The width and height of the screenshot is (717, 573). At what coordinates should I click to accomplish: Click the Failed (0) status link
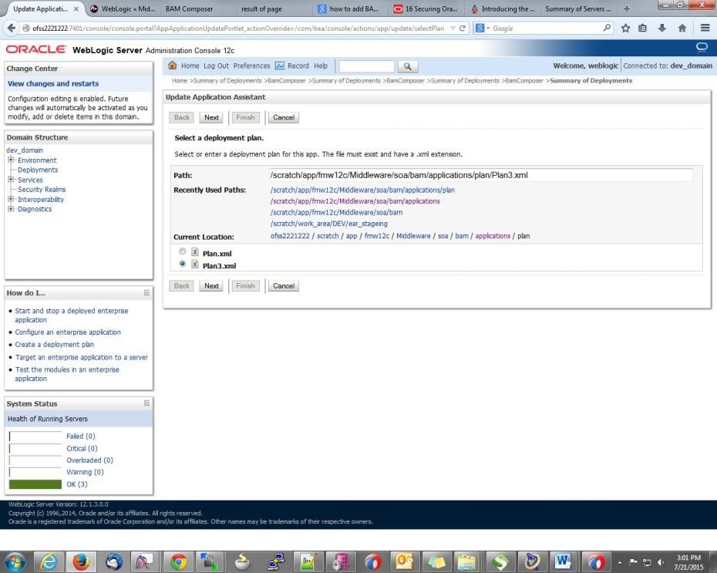81,436
